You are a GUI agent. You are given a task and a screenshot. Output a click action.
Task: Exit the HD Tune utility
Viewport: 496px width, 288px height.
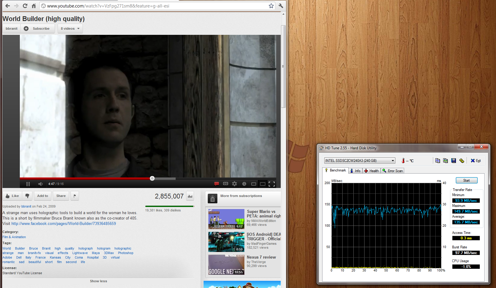[476, 161]
